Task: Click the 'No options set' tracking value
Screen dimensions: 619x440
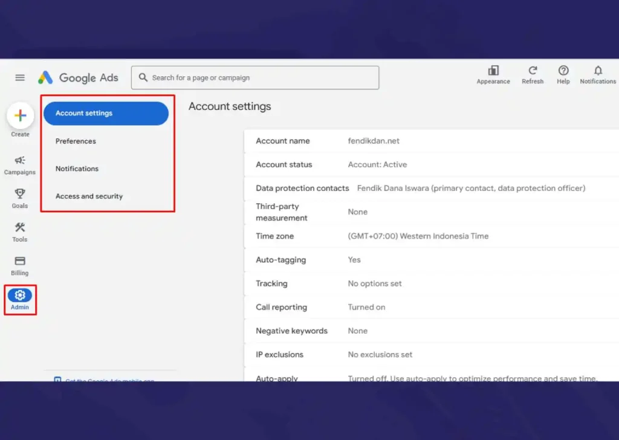Action: pyautogui.click(x=375, y=283)
